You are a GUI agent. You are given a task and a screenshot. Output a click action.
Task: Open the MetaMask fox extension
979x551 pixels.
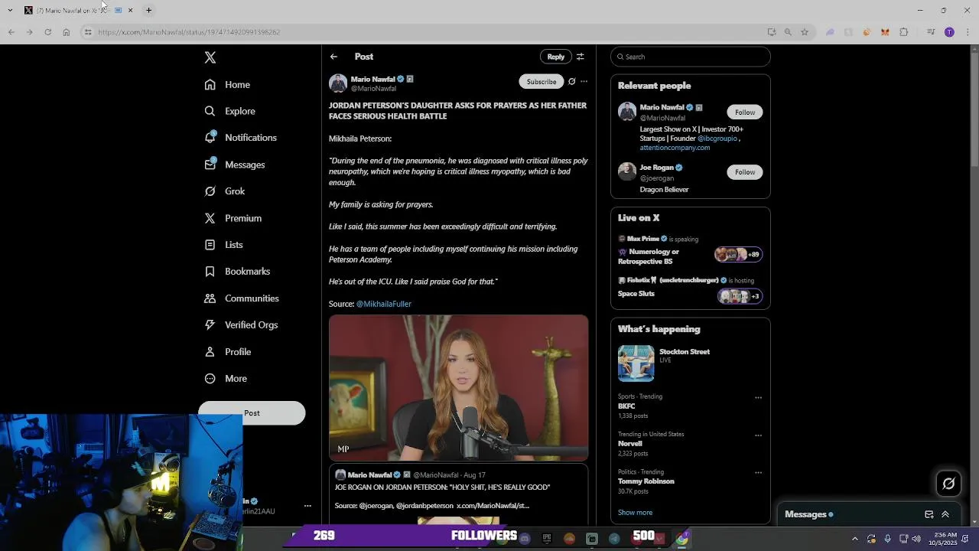(x=885, y=32)
